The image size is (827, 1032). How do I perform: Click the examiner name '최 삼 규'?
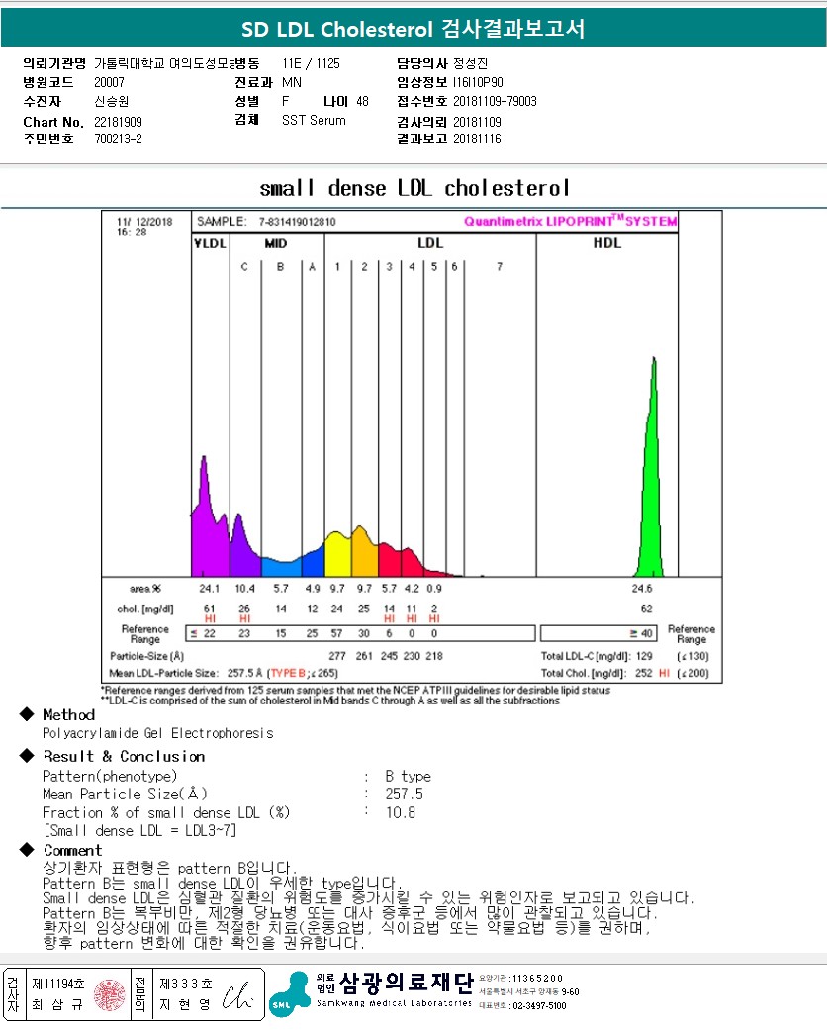[x=58, y=1004]
